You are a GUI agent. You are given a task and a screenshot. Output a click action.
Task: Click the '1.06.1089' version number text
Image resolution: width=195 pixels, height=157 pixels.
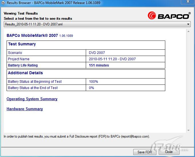[x=66, y=36]
